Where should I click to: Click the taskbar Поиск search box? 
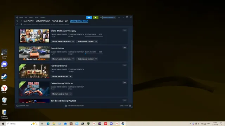pyautogui.click(x=22, y=124)
